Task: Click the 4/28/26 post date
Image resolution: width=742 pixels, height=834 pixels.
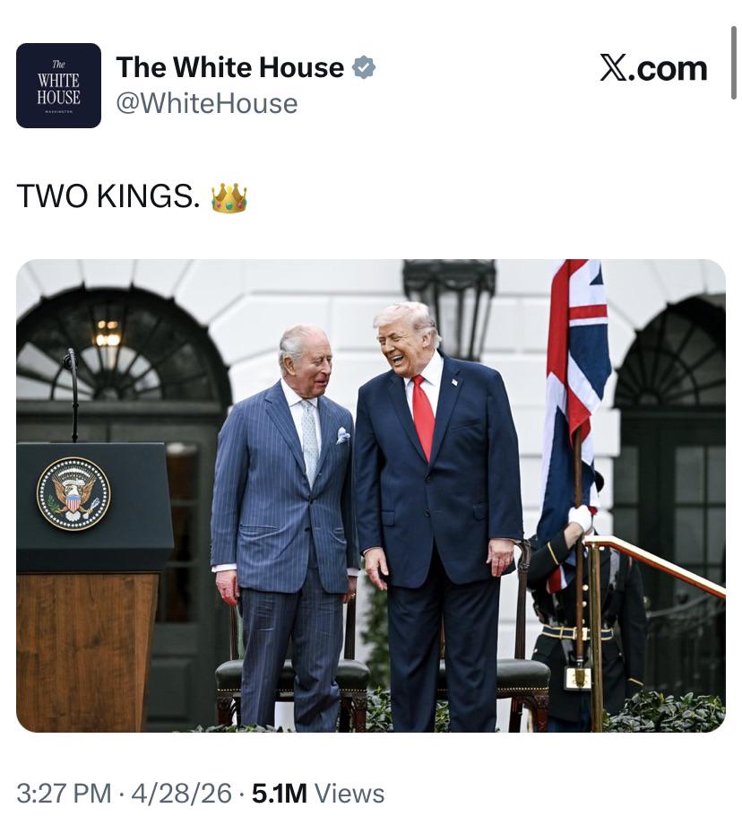Action: [x=181, y=794]
